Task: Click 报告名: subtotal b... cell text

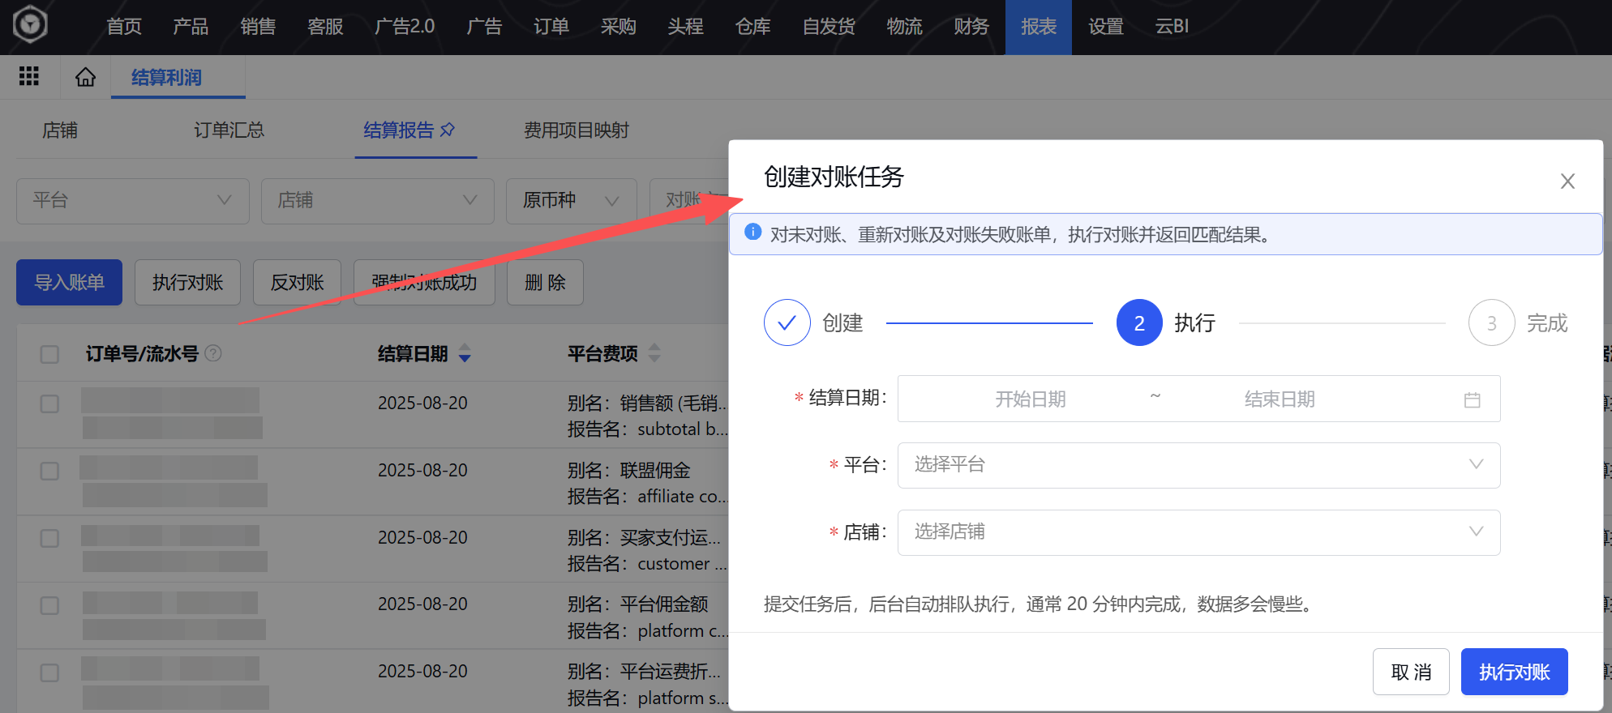Action: (x=647, y=429)
